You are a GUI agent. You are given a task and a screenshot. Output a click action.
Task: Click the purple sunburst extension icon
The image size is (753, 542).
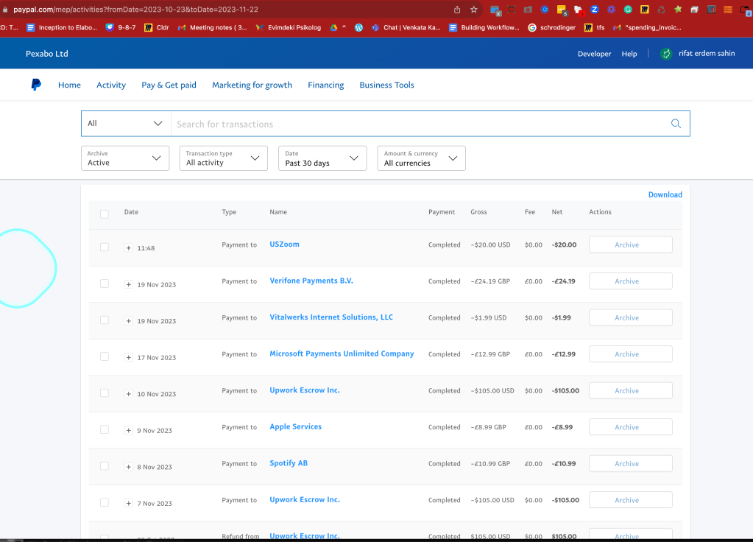(611, 10)
